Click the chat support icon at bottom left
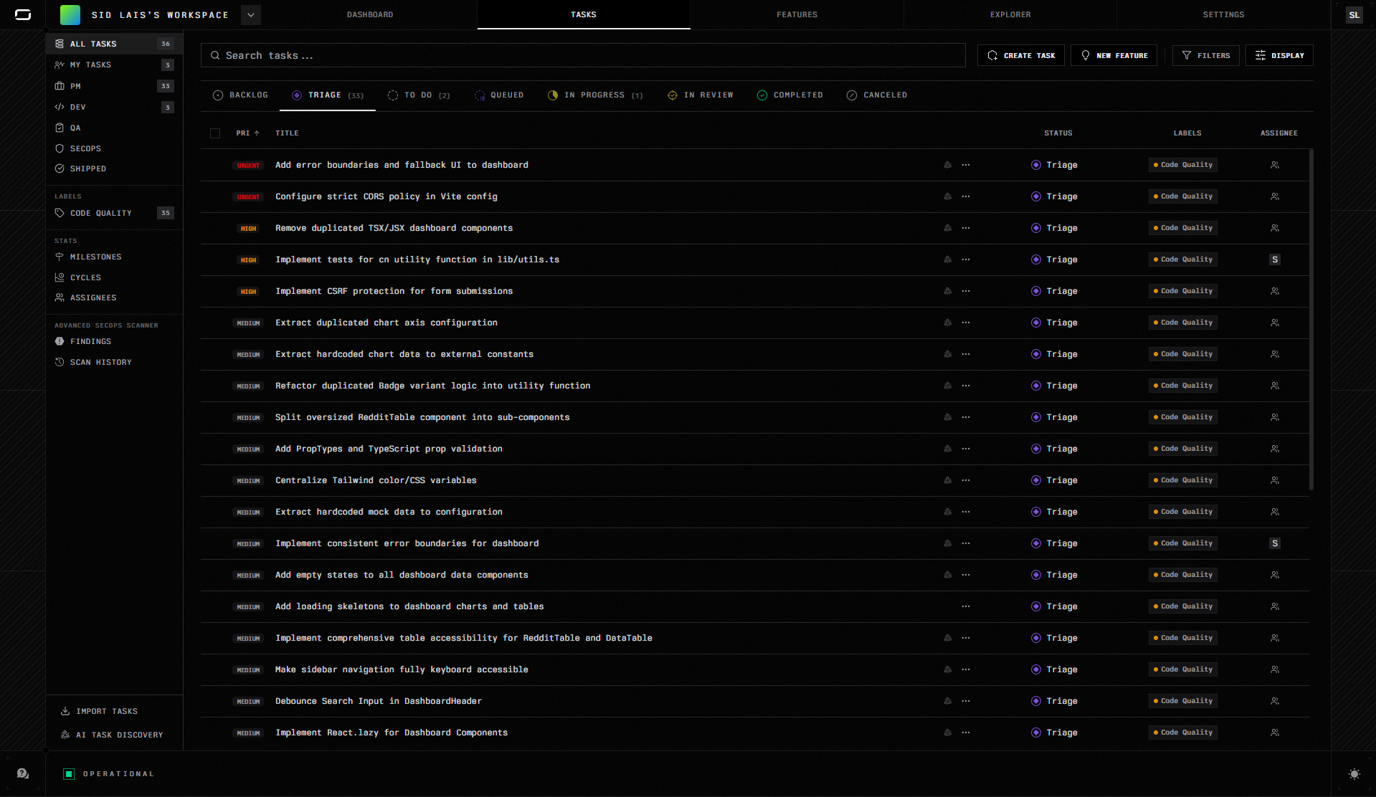This screenshot has width=1376, height=797. pyautogui.click(x=23, y=773)
